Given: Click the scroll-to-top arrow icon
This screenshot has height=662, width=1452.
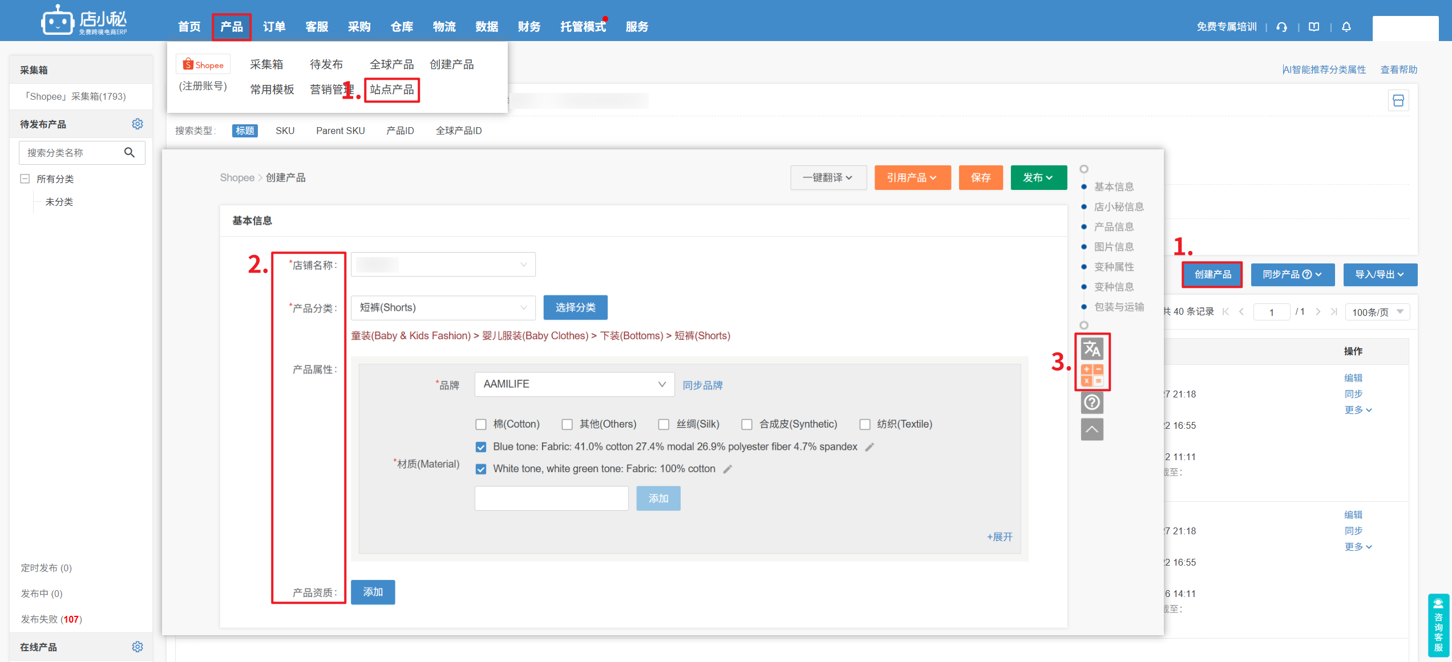Looking at the screenshot, I should [1092, 429].
